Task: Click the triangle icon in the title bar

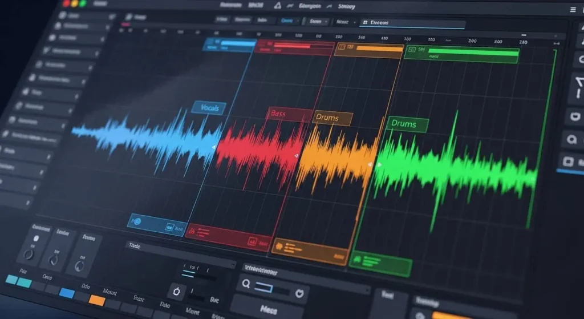Action: tap(277, 6)
